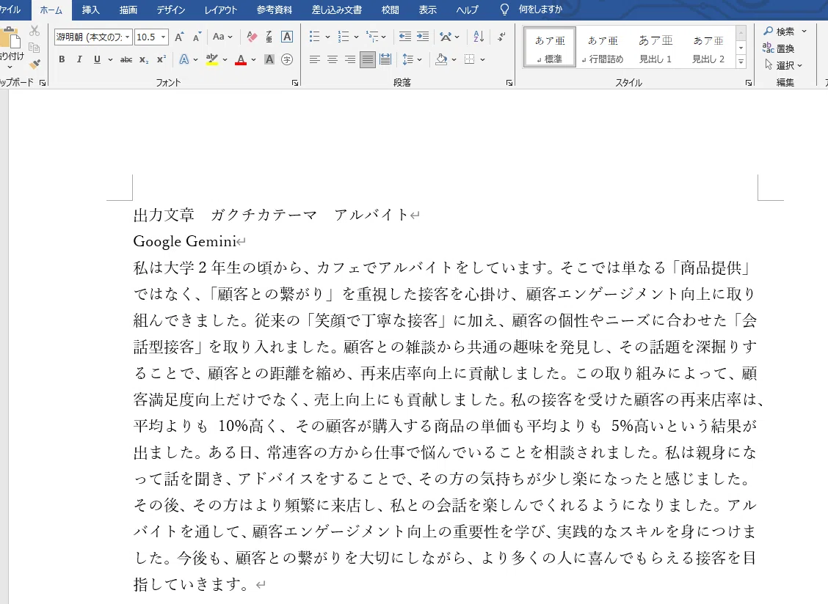
Task: Open the font size dropdown
Action: pyautogui.click(x=164, y=37)
